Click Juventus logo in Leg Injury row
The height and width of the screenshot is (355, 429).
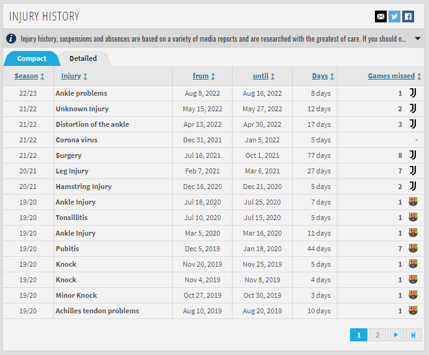point(413,171)
